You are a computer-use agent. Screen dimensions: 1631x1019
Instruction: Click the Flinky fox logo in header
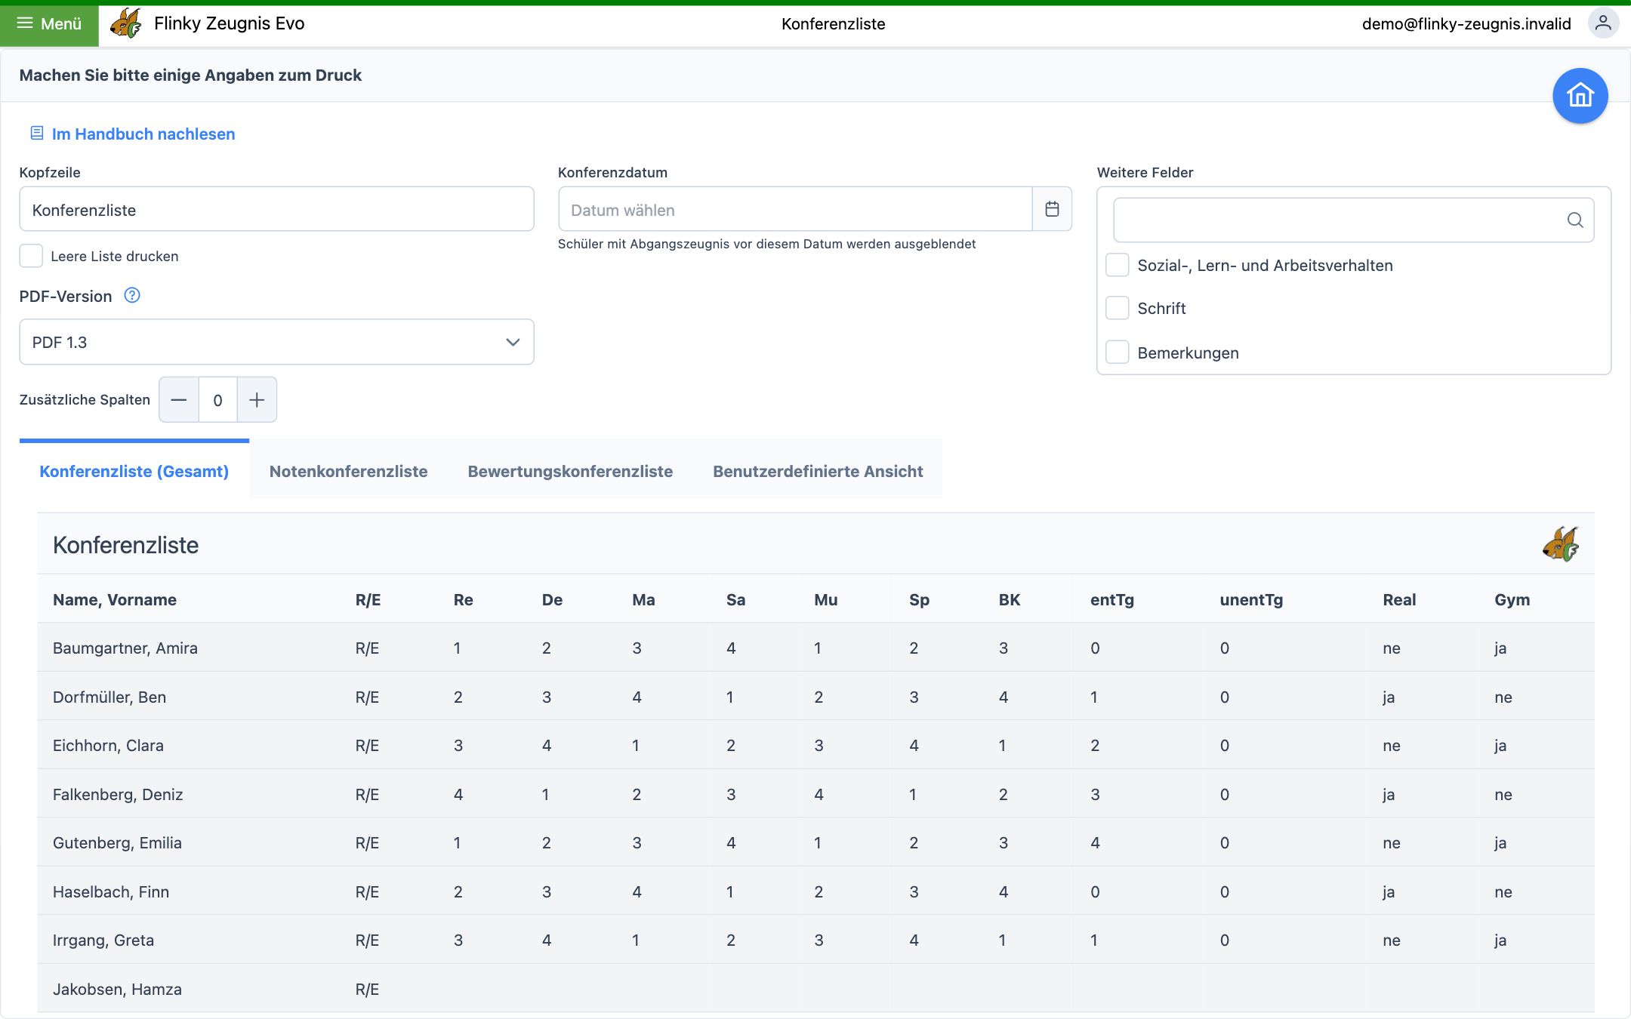[x=126, y=23]
